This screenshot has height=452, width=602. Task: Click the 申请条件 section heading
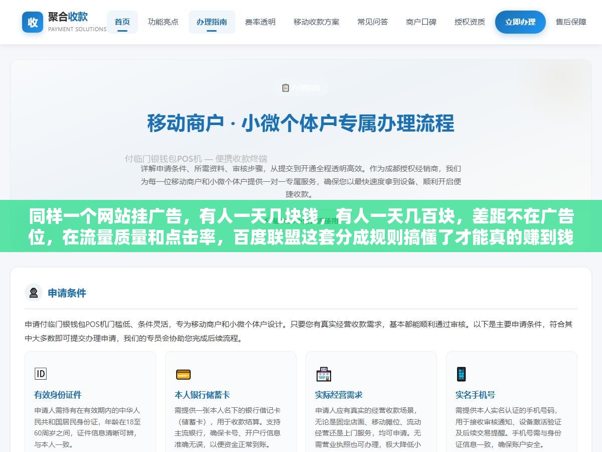(x=67, y=293)
